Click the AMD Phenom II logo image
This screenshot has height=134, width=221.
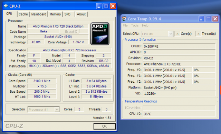pyautogui.click(x=100, y=34)
